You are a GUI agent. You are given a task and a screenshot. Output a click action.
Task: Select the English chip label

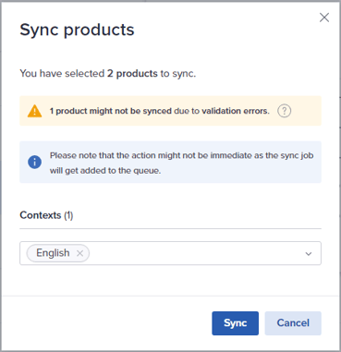tap(53, 253)
